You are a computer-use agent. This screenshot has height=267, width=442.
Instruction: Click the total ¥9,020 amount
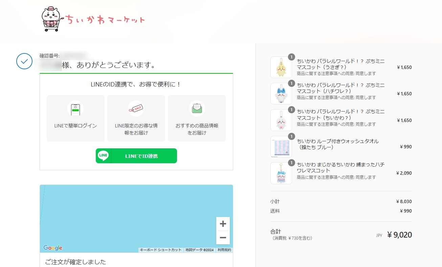[x=399, y=235]
